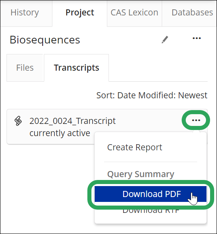Click the pencil edit icon beside Biosequences
217x234 pixels.
165,39
